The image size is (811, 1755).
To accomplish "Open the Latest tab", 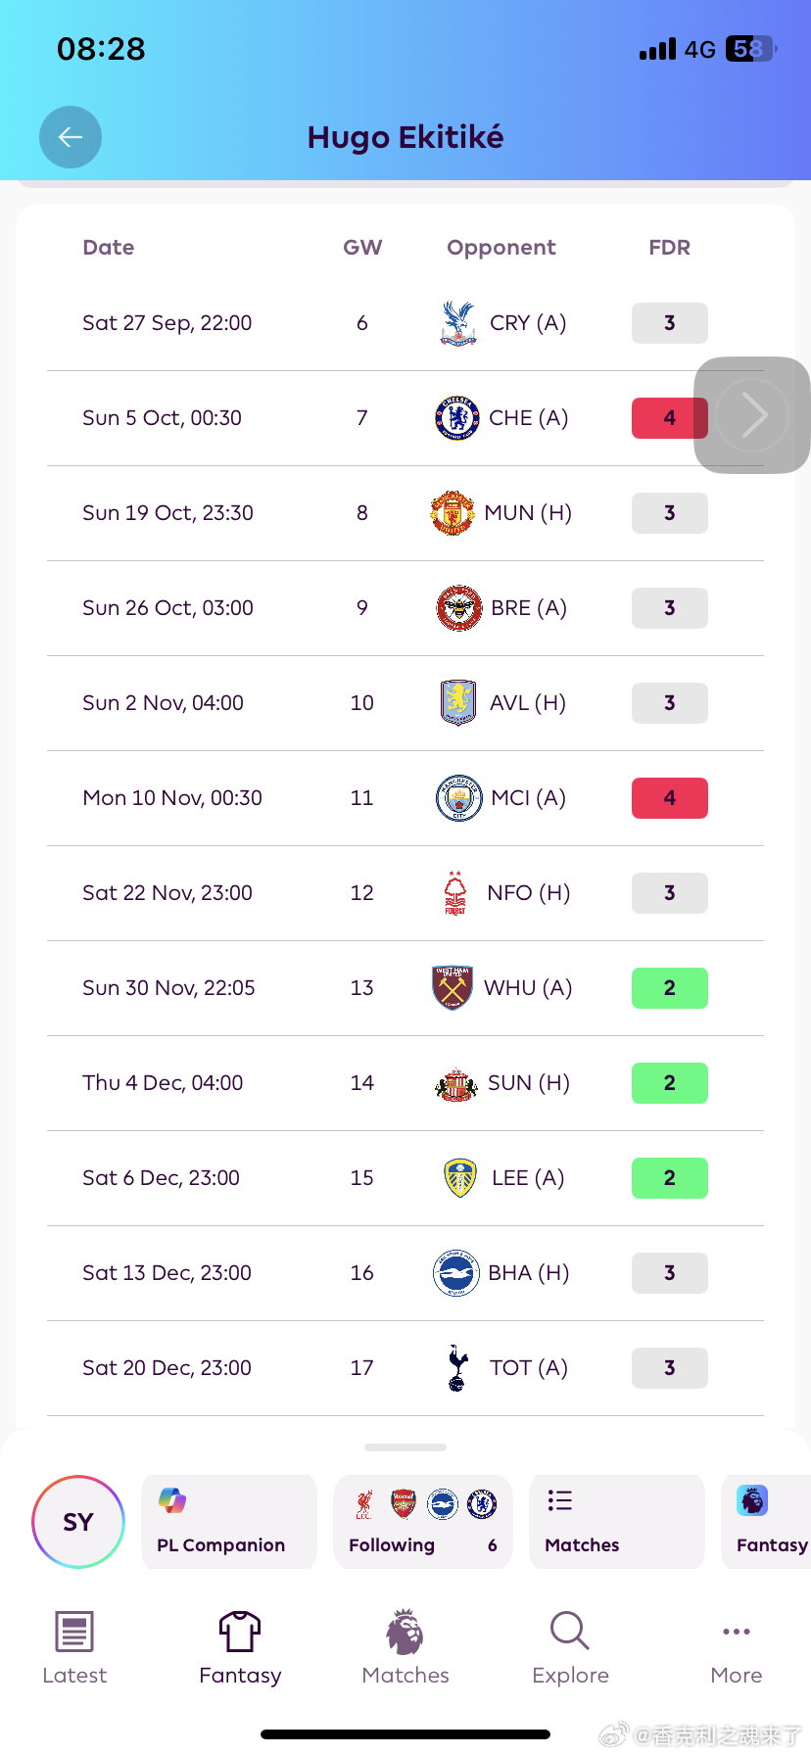I will pos(74,1648).
